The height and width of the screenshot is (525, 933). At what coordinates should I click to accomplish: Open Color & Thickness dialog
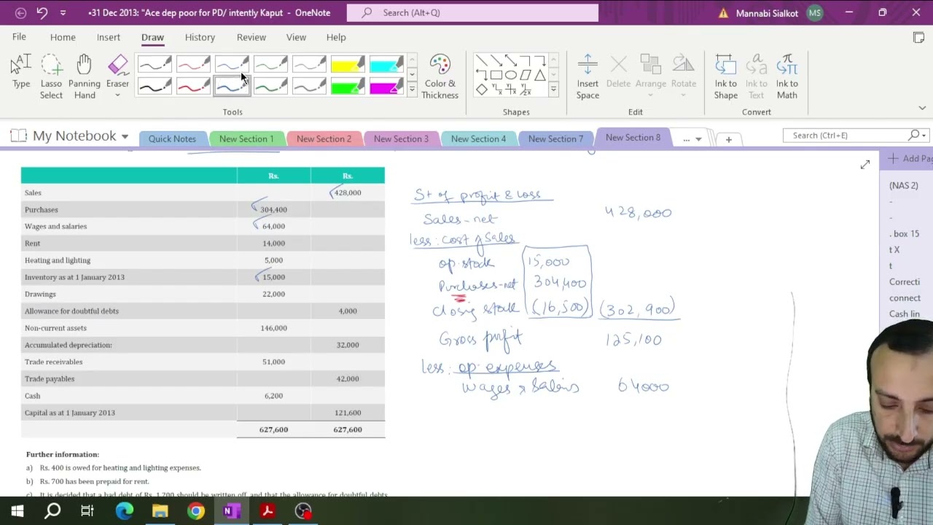point(440,77)
